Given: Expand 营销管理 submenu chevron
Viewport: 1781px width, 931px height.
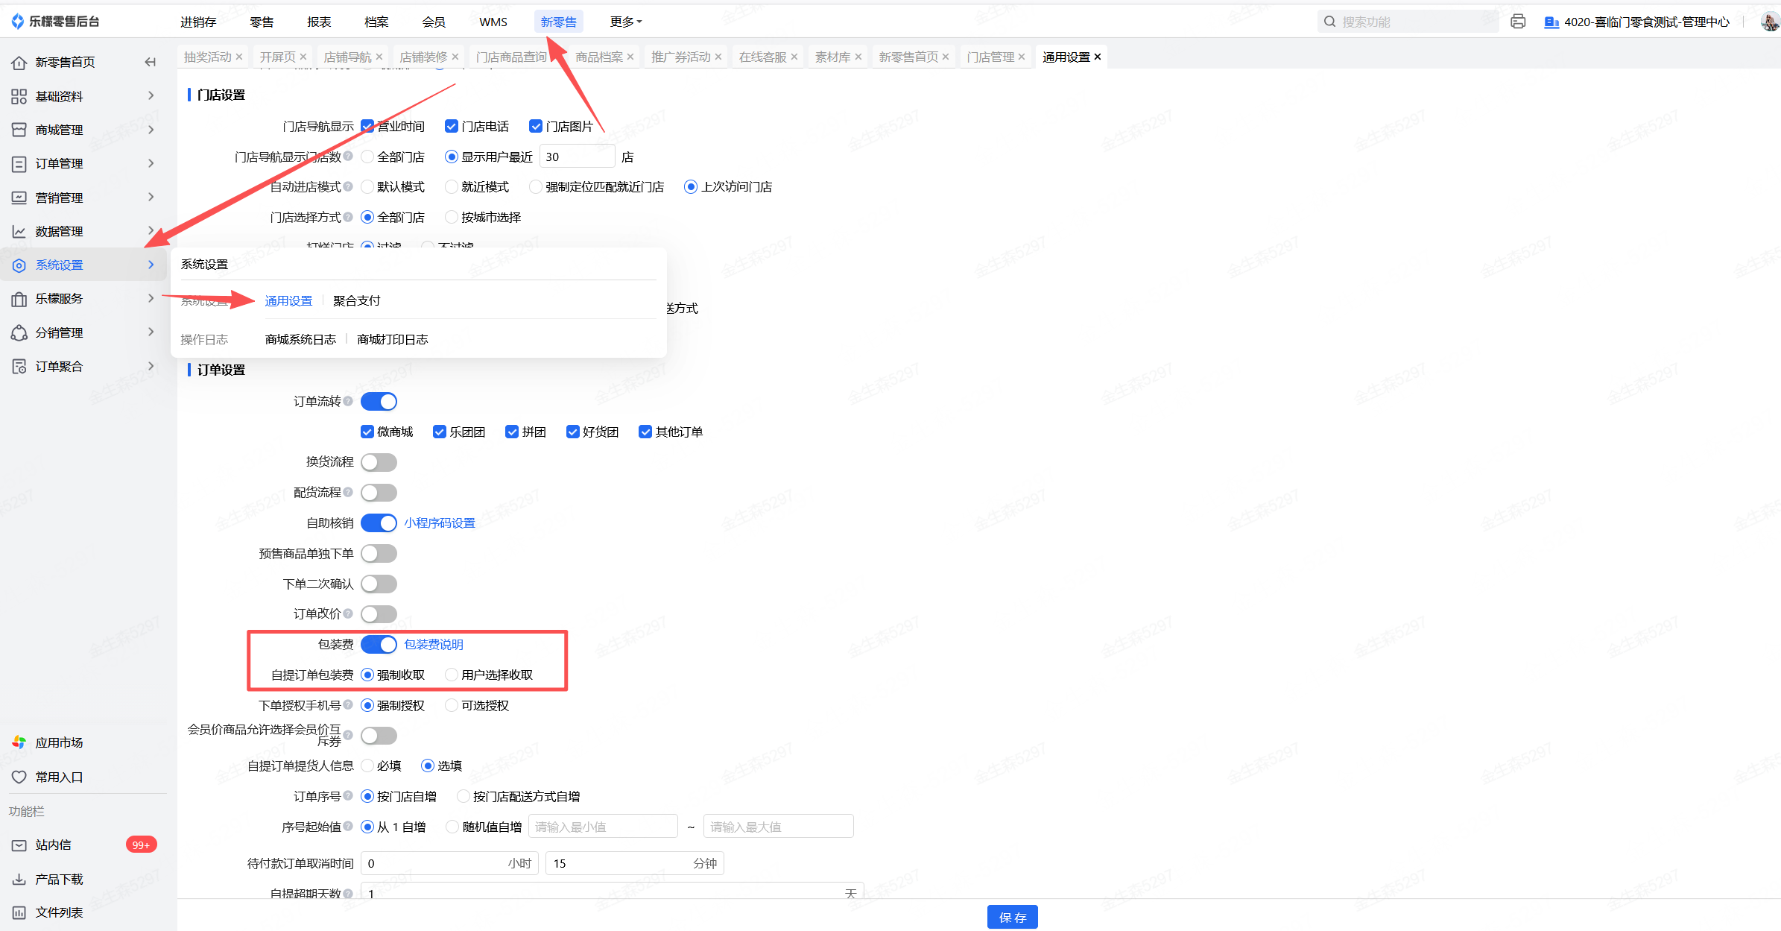Looking at the screenshot, I should 151,197.
